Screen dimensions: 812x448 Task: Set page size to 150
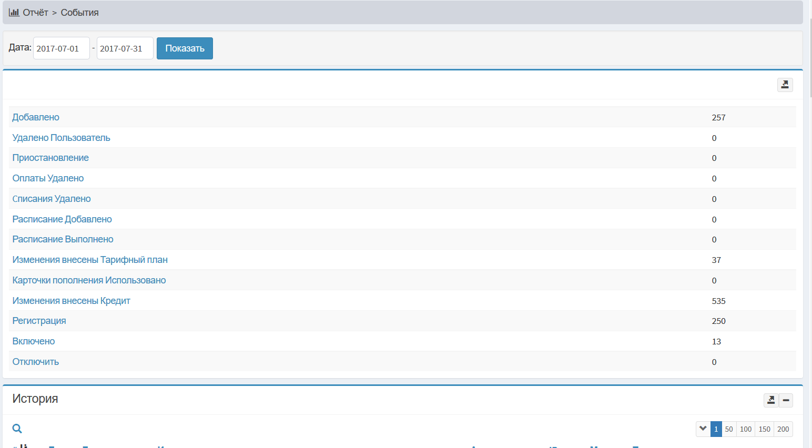tap(764, 429)
